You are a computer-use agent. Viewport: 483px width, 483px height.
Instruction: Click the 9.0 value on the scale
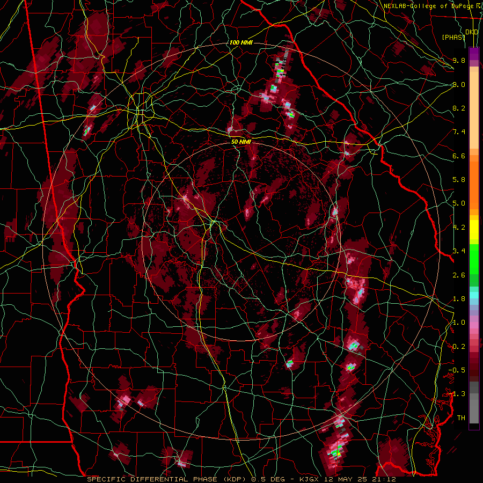[x=459, y=84]
